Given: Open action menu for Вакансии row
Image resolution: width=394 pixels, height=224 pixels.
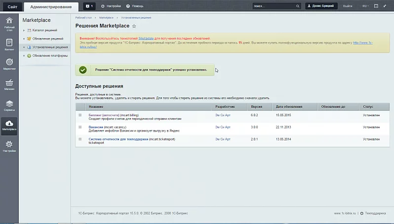Looking at the screenshot, I should 80,127.
